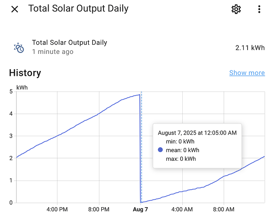Screen dimensions: 273x219
Task: Open entity settings via gear icon
Action: pyautogui.click(x=236, y=9)
